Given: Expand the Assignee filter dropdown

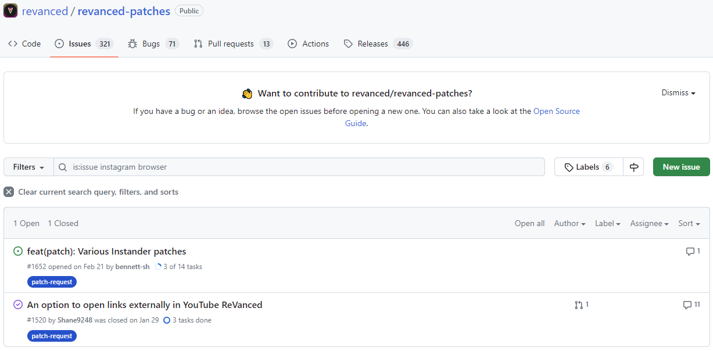Looking at the screenshot, I should 649,223.
